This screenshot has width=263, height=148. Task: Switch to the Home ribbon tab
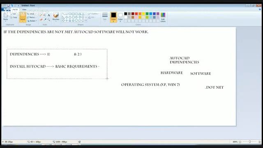click(15, 9)
